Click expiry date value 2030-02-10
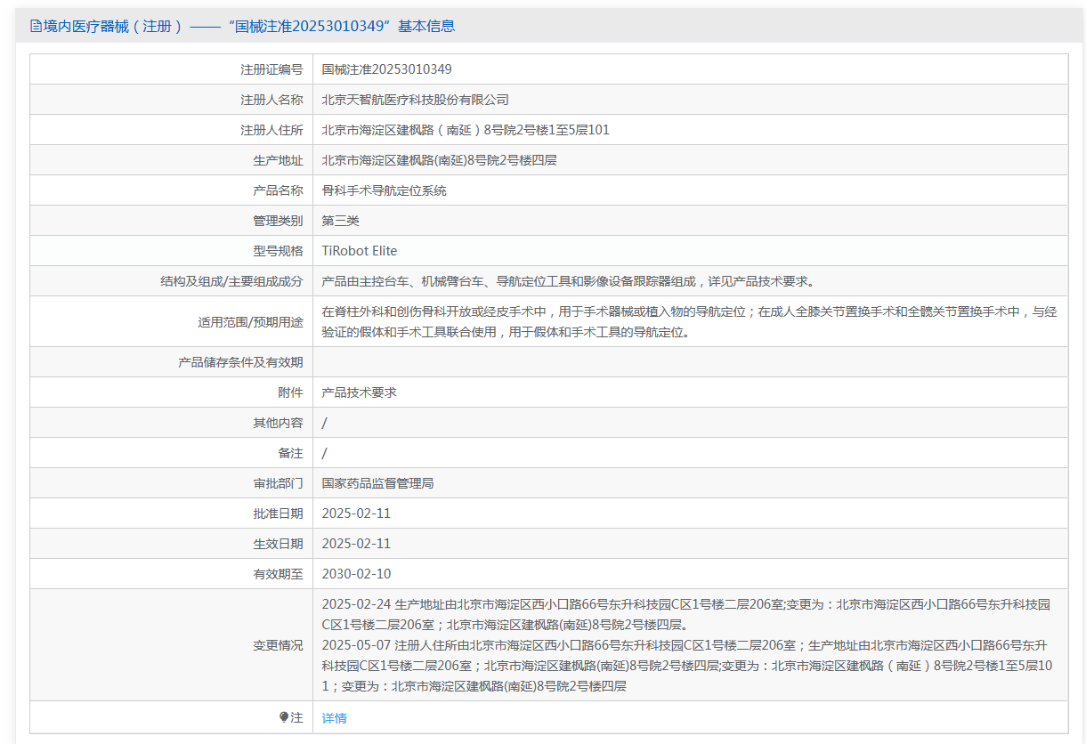Viewport: 1086px width, 744px height. point(356,574)
